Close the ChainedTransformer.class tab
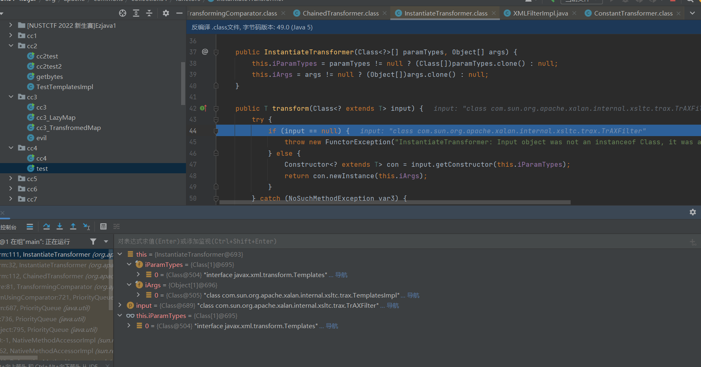This screenshot has height=367, width=701. tap(385, 13)
